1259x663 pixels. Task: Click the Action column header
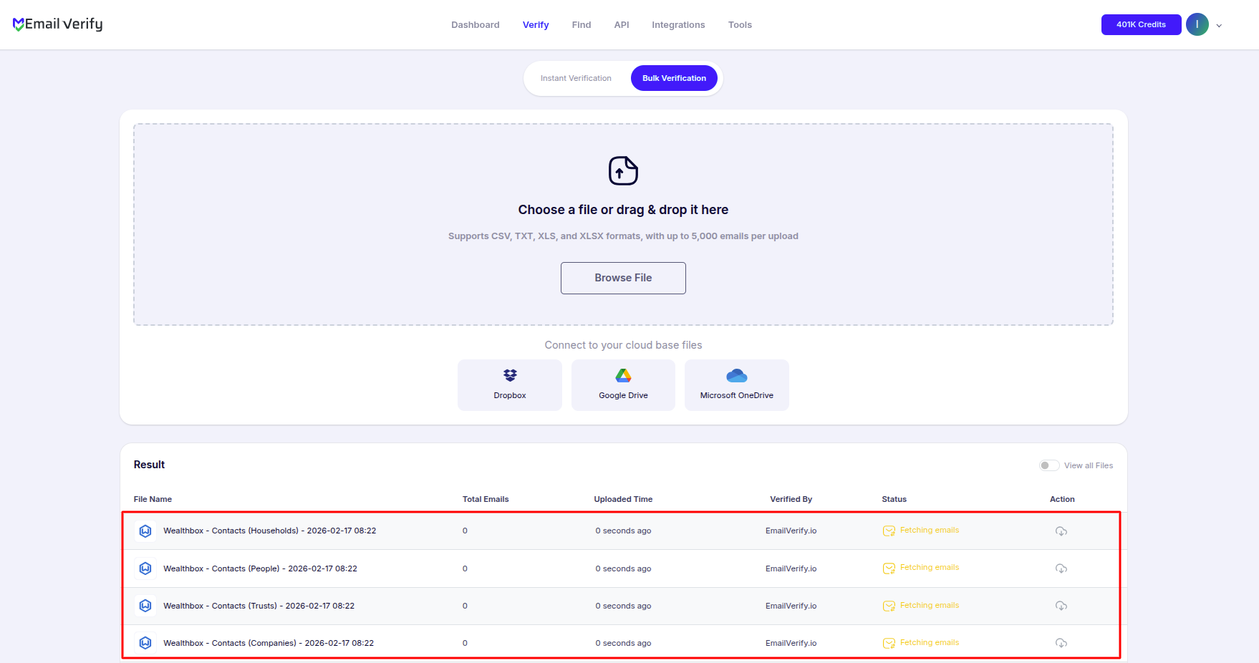click(x=1062, y=499)
